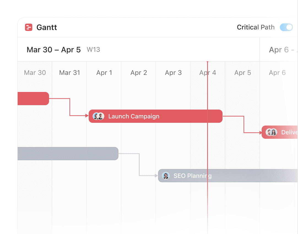
Task: Select the Apr 1 day column header
Action: [104, 73]
